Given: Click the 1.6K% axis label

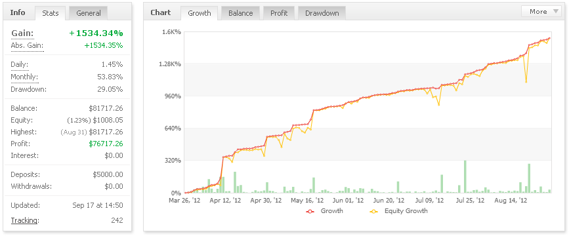Looking at the screenshot, I should pyautogui.click(x=171, y=32).
